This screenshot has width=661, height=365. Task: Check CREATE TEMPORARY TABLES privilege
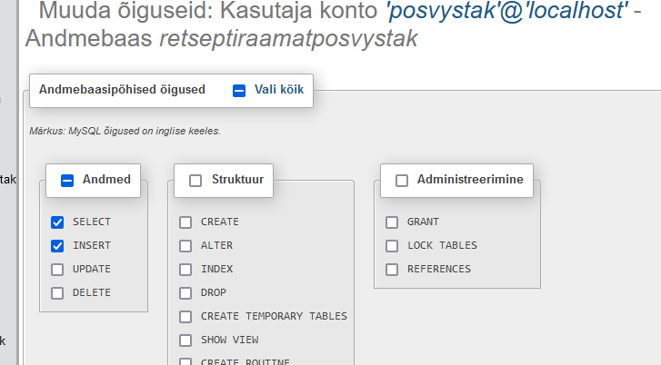pyautogui.click(x=185, y=316)
